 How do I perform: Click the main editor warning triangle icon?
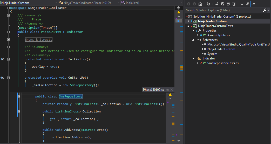tap(179, 12)
